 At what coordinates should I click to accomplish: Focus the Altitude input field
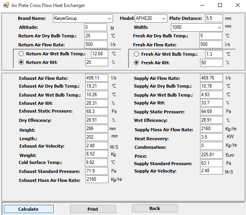[95, 27]
